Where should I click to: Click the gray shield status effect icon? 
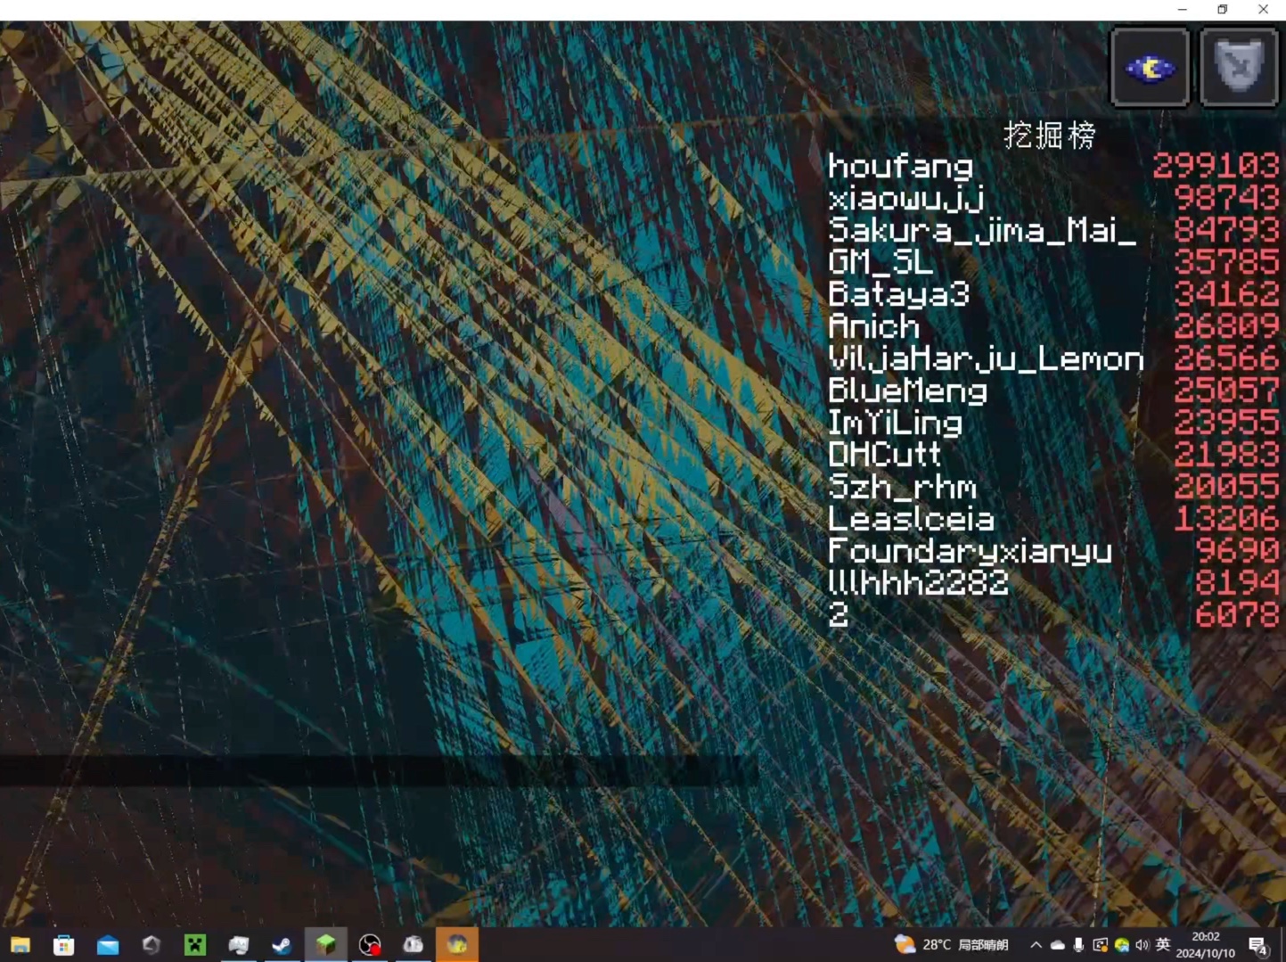point(1239,68)
